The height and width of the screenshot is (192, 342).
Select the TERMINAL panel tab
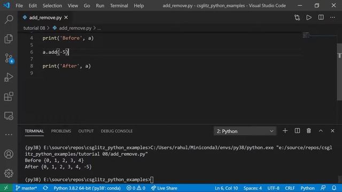34,131
